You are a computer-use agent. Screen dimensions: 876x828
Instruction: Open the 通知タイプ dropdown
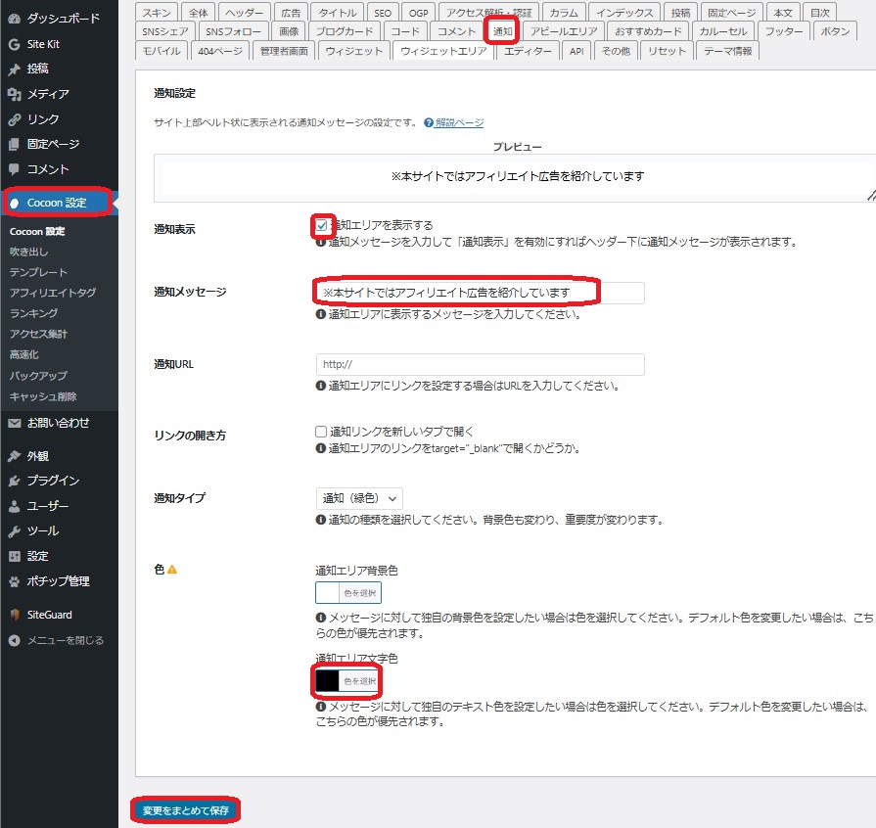click(x=358, y=498)
